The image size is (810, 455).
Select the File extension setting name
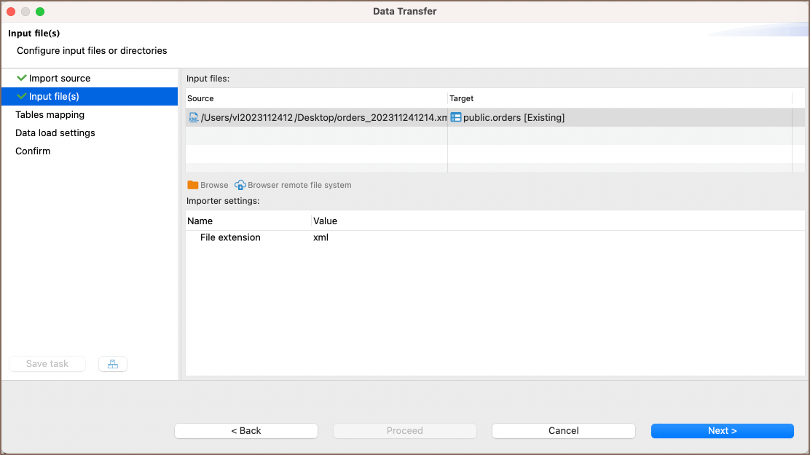[230, 237]
